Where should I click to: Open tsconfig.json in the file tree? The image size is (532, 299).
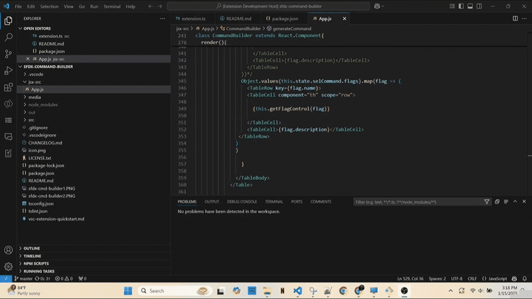pyautogui.click(x=41, y=204)
